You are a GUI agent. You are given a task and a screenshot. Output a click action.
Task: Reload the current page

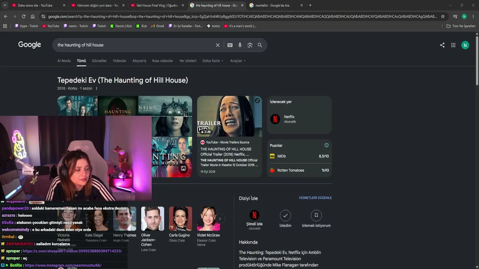pyautogui.click(x=24, y=16)
